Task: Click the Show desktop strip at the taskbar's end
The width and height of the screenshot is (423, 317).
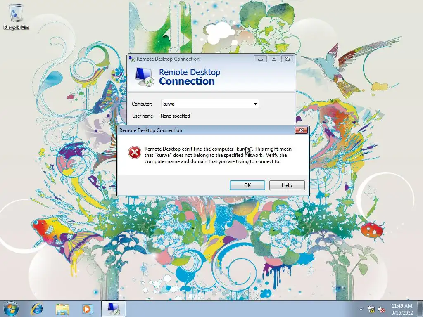Action: coord(420,309)
